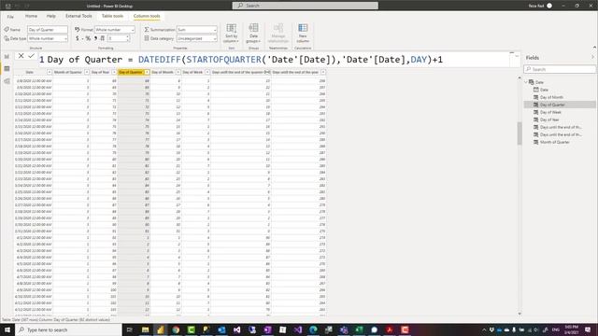The height and width of the screenshot is (336, 598).
Task: Open Data groups button
Action: click(x=253, y=34)
